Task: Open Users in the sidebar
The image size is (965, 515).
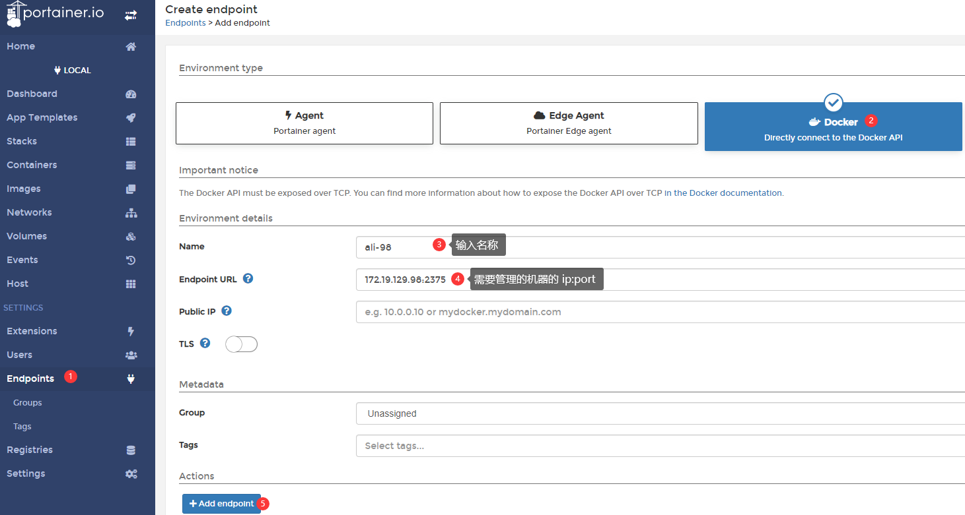Action: tap(77, 355)
